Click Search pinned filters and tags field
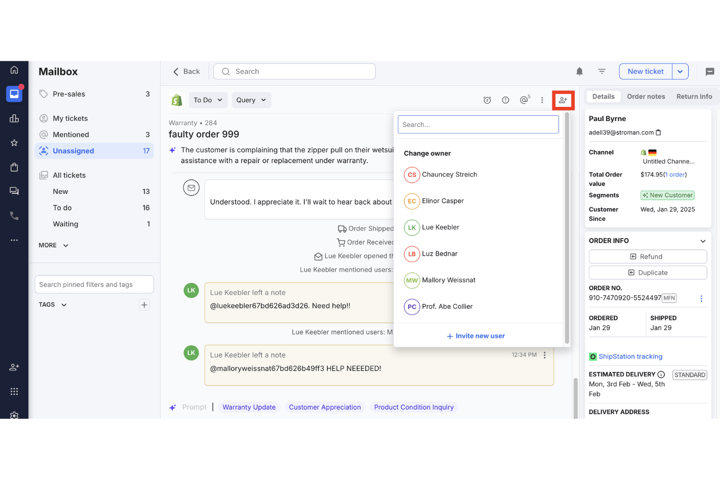 point(94,284)
